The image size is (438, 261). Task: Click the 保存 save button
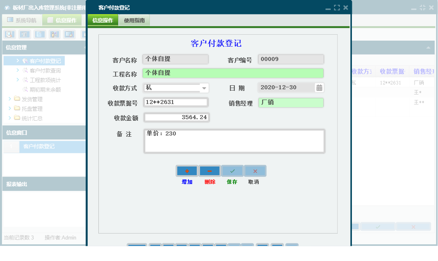point(232,171)
